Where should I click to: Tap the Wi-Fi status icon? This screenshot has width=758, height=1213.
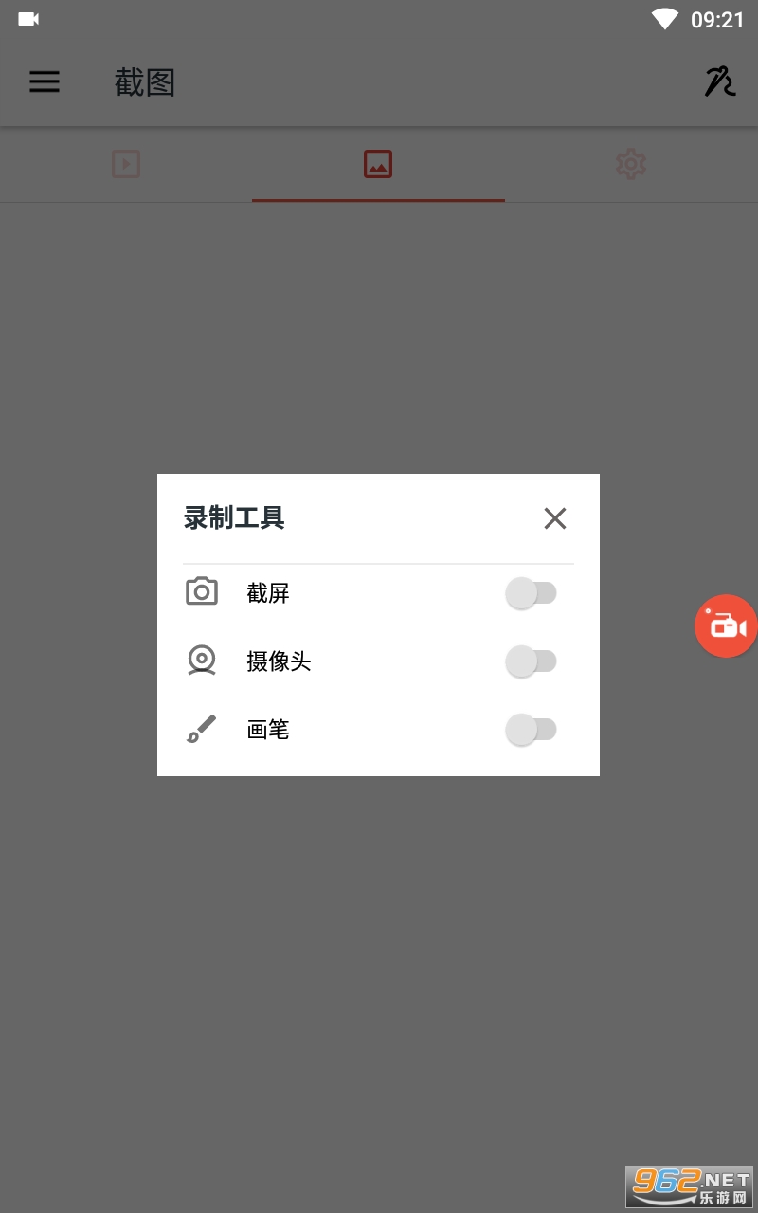pos(665,19)
